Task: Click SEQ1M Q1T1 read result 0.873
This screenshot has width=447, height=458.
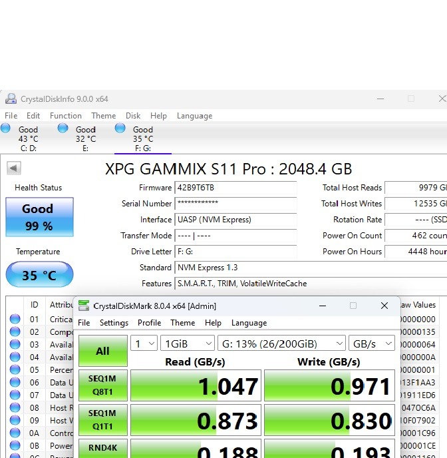Action: (x=196, y=420)
